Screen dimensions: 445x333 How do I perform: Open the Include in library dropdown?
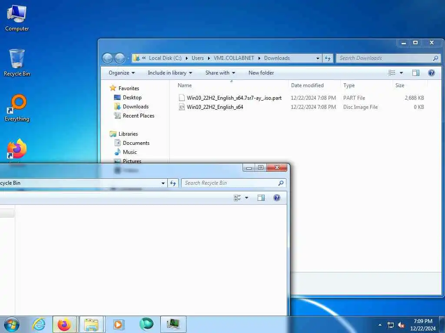(170, 73)
